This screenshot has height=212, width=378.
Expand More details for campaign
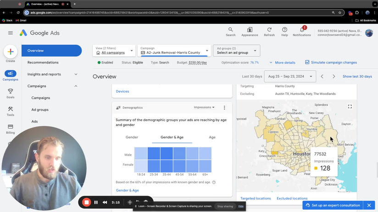[x=282, y=63]
